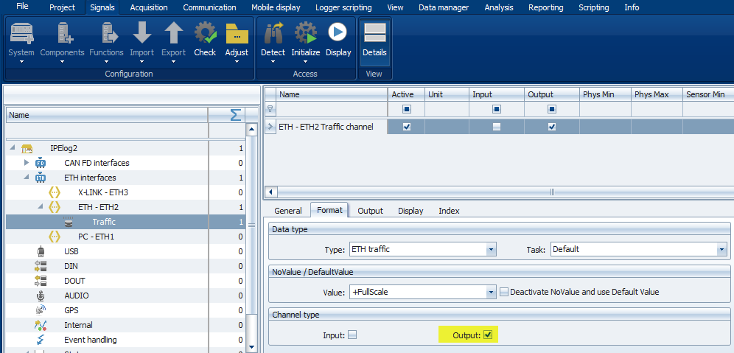Expand the CAN FD interfaces tree node
Image resolution: width=734 pixels, height=353 pixels.
(x=27, y=163)
